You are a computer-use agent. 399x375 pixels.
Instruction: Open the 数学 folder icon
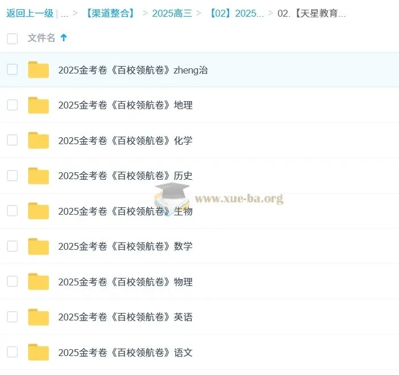(38, 246)
